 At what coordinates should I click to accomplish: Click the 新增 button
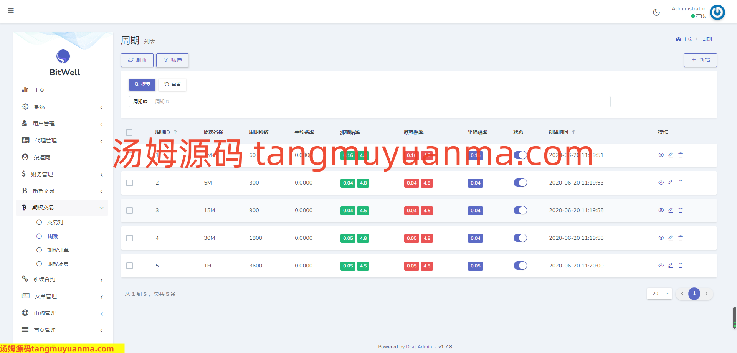tap(700, 60)
